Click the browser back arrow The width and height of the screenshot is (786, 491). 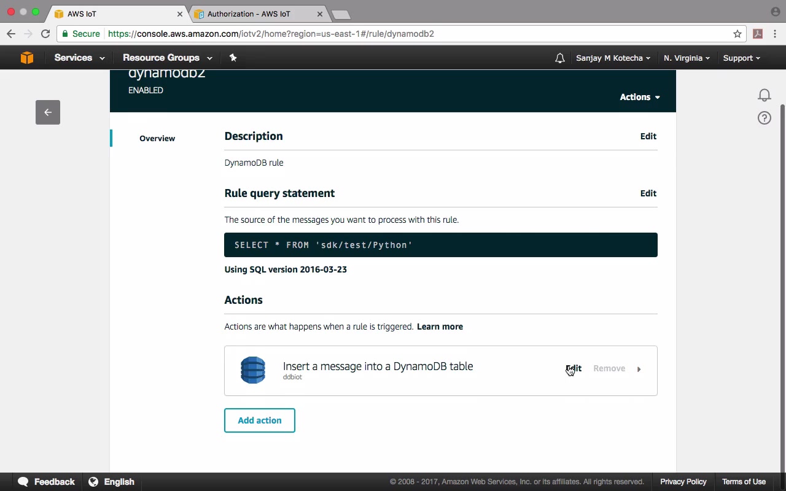click(11, 34)
